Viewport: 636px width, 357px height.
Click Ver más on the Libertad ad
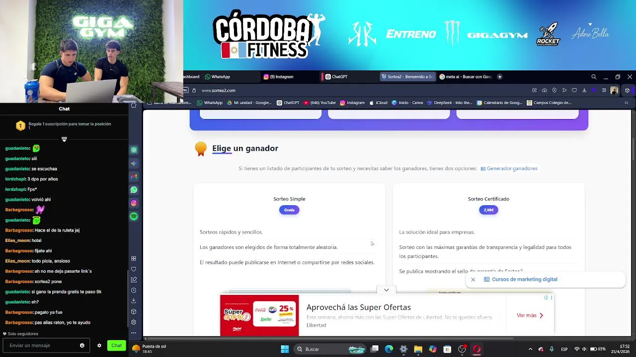pos(530,315)
